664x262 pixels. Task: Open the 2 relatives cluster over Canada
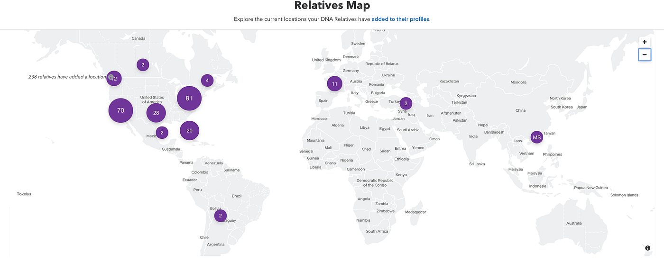coord(143,65)
